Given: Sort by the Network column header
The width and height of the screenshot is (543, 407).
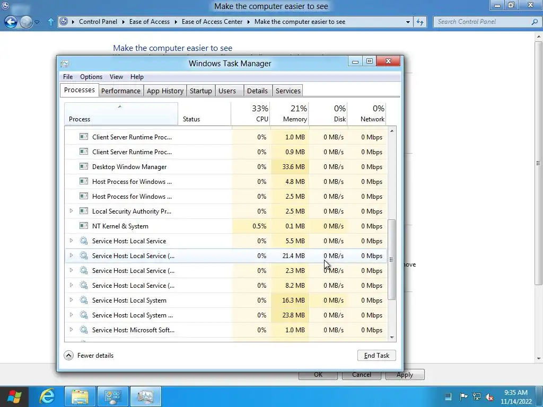Looking at the screenshot, I should click(x=367, y=113).
